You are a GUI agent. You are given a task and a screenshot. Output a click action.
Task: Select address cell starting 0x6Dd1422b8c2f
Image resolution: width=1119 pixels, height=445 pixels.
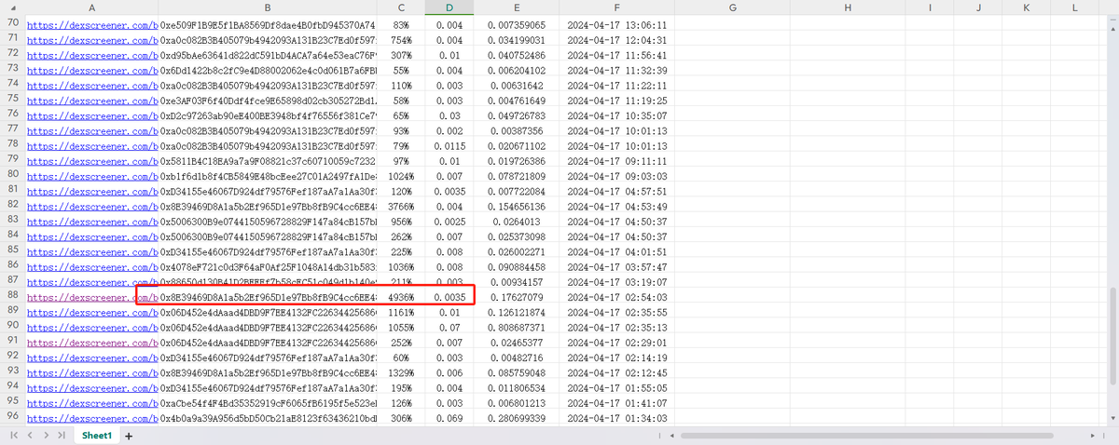click(x=268, y=70)
